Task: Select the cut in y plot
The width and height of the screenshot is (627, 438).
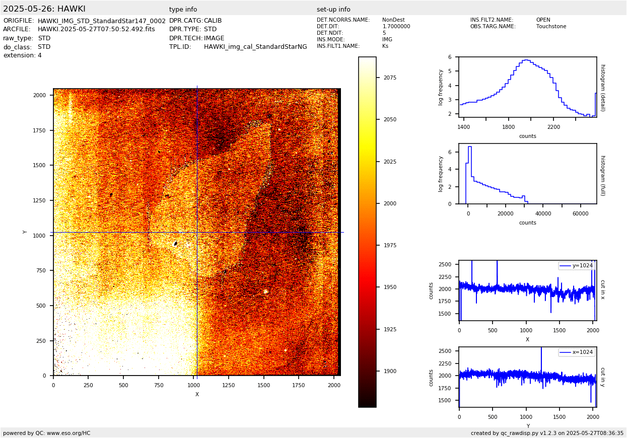Action: click(x=527, y=377)
